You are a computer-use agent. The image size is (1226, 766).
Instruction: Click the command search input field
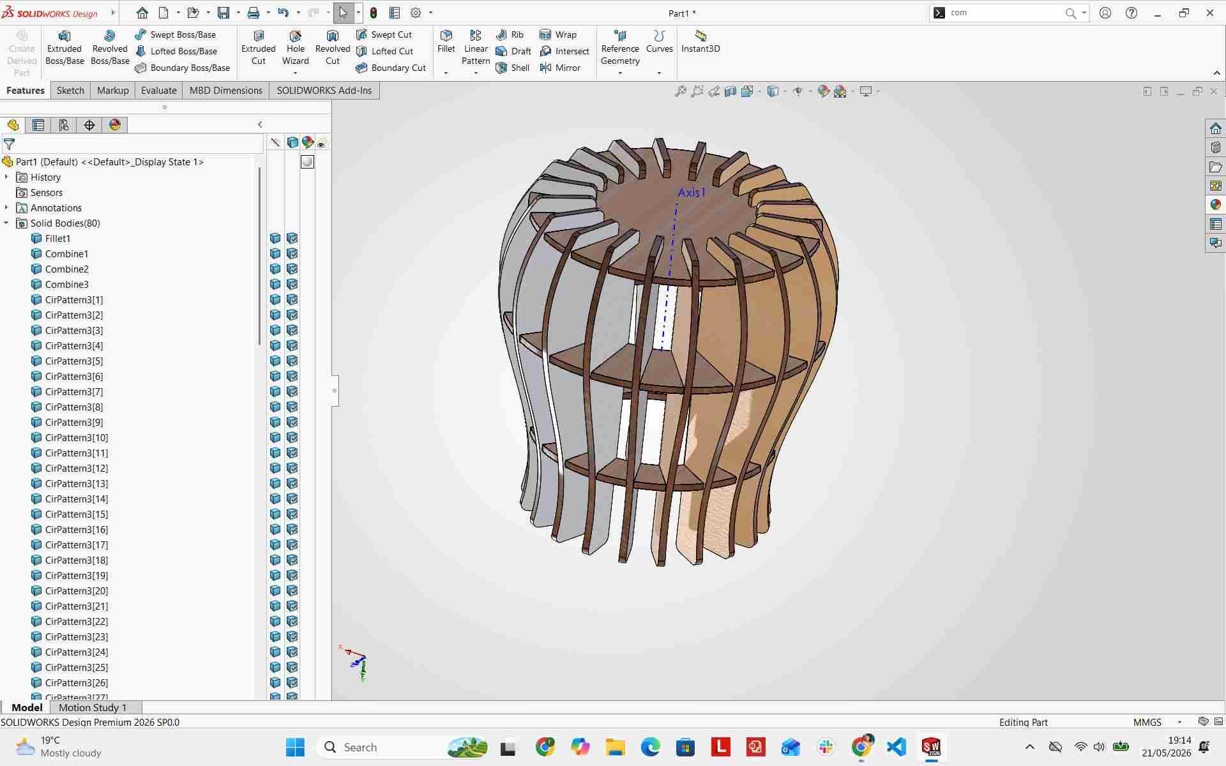pyautogui.click(x=1006, y=13)
